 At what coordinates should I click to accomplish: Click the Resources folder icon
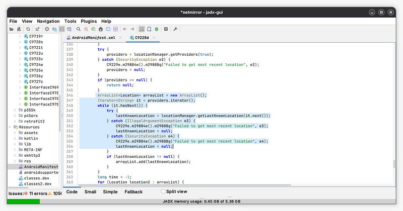pos(16,127)
